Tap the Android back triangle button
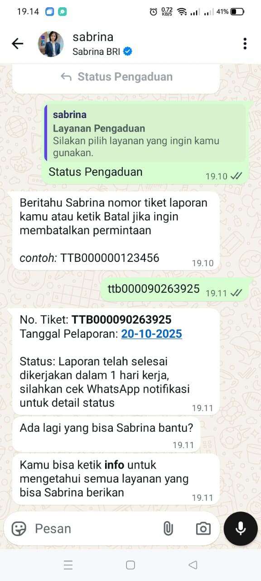This screenshot has height=581, width=261. point(193,565)
